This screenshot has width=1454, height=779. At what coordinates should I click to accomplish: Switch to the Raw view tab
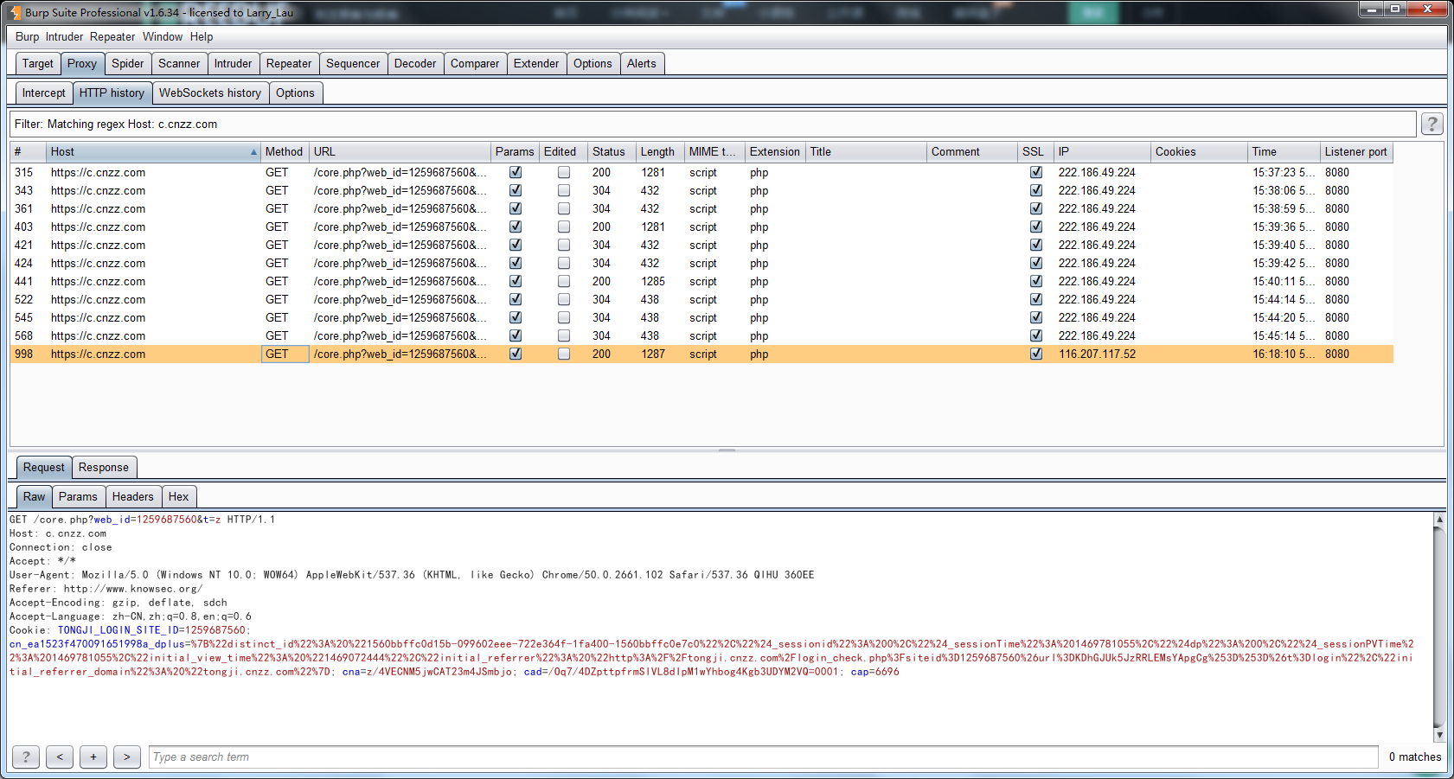[x=34, y=496]
